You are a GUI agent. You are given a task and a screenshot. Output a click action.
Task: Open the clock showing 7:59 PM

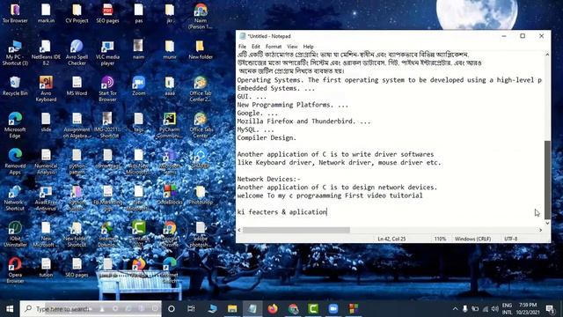(x=528, y=309)
